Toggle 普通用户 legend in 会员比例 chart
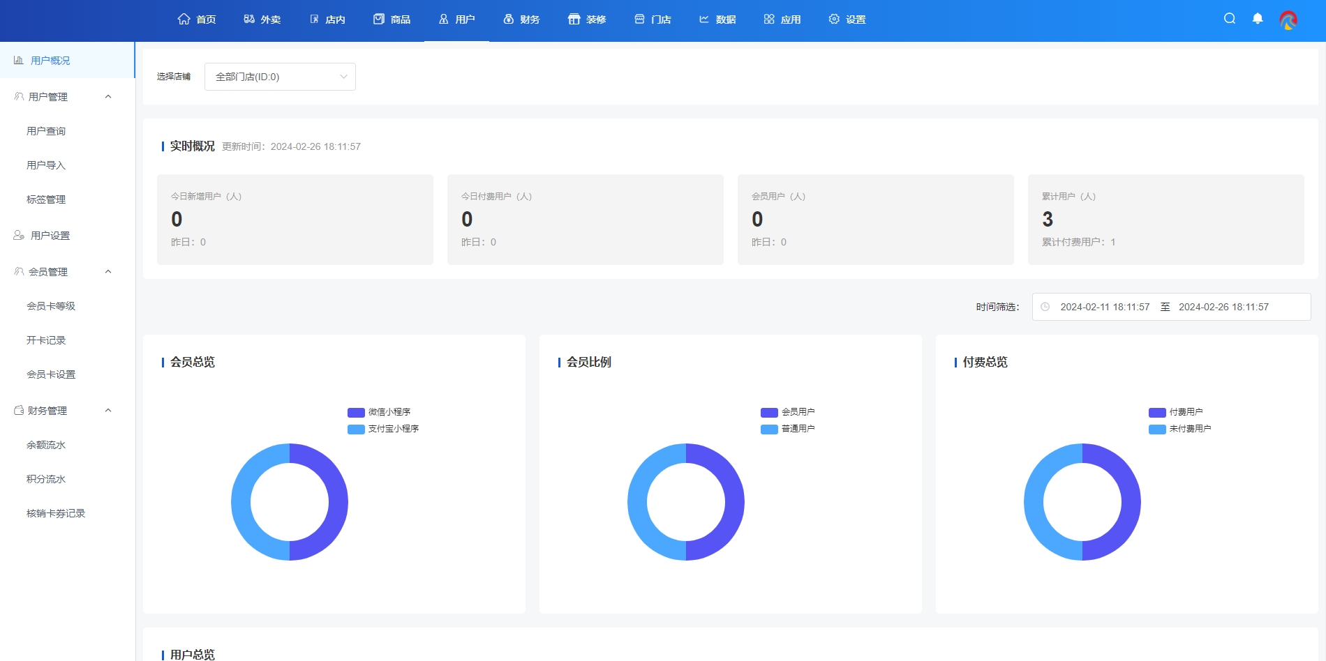This screenshot has height=661, width=1326. tap(788, 429)
